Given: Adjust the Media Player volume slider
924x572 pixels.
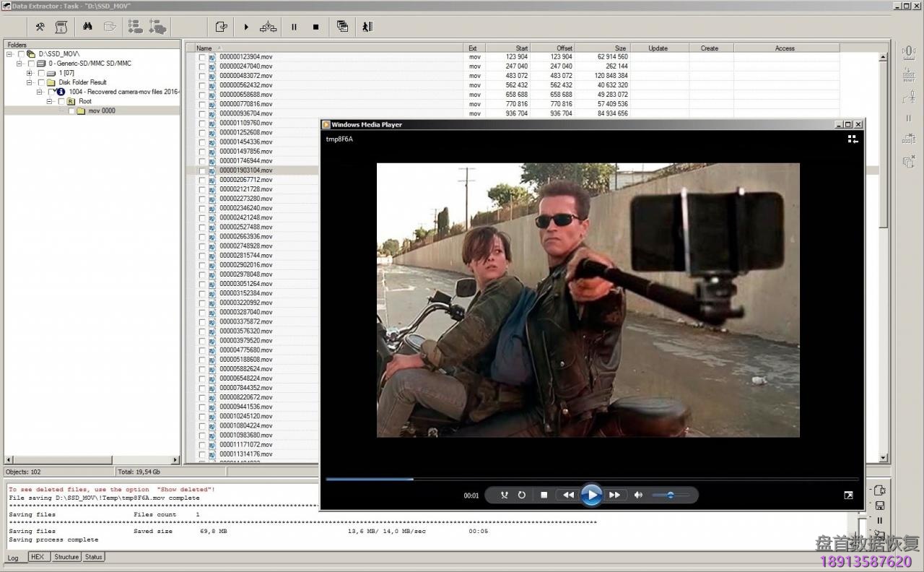Looking at the screenshot, I should [x=671, y=495].
